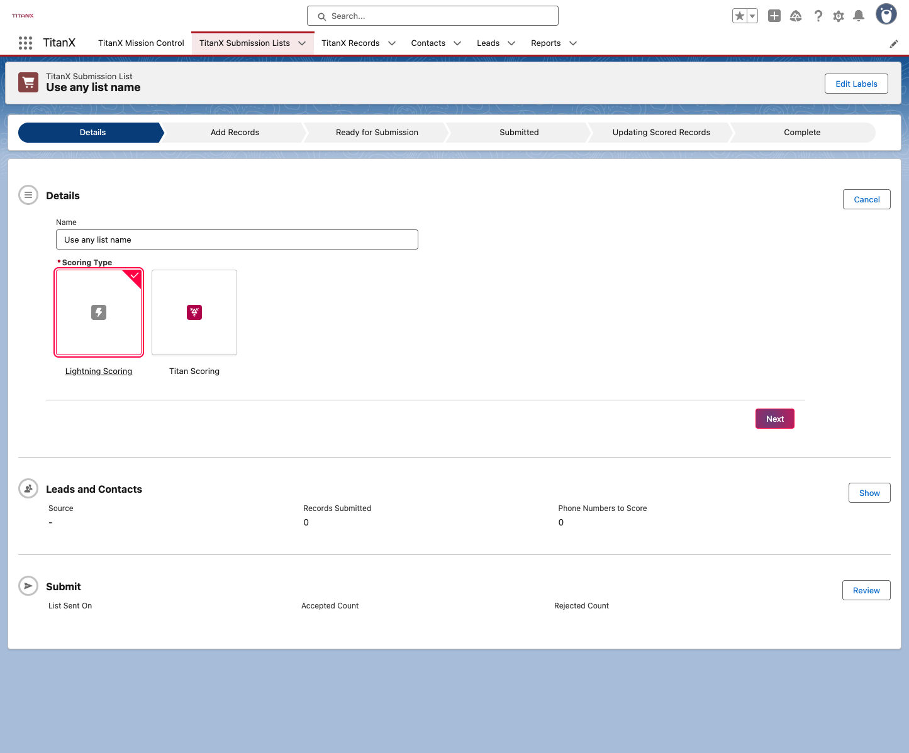Select the Submitted path step
Image resolution: width=909 pixels, height=753 pixels.
pyautogui.click(x=519, y=133)
